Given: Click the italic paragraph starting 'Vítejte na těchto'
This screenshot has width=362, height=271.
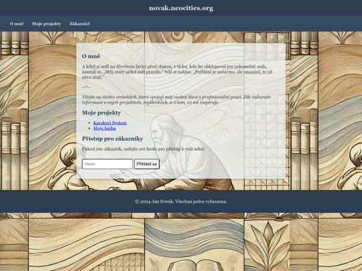Looking at the screenshot, I should coord(176,100).
